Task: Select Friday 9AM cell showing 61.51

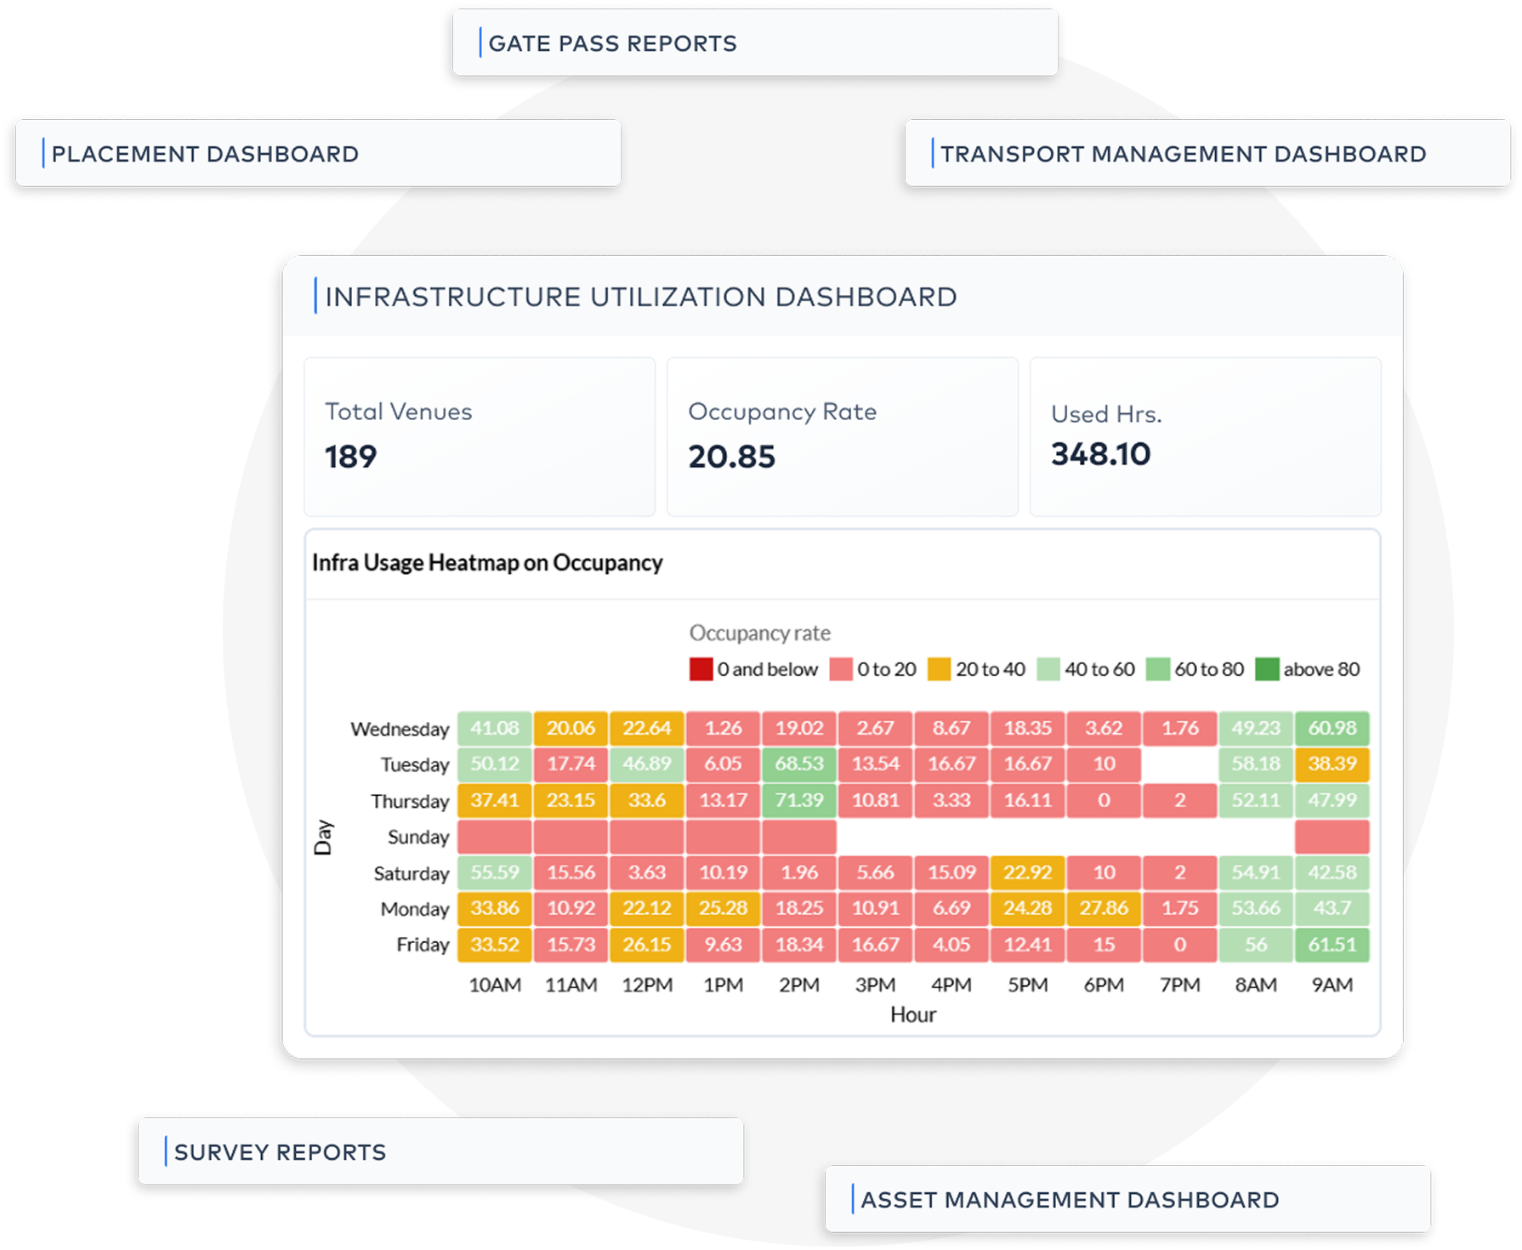Action: (1332, 945)
